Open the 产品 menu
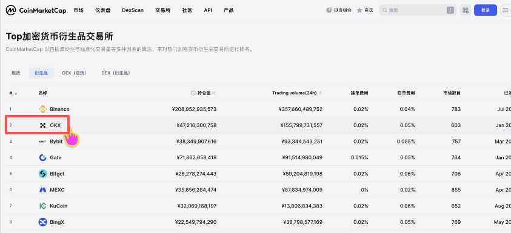The width and height of the screenshot is (511, 233). [229, 10]
